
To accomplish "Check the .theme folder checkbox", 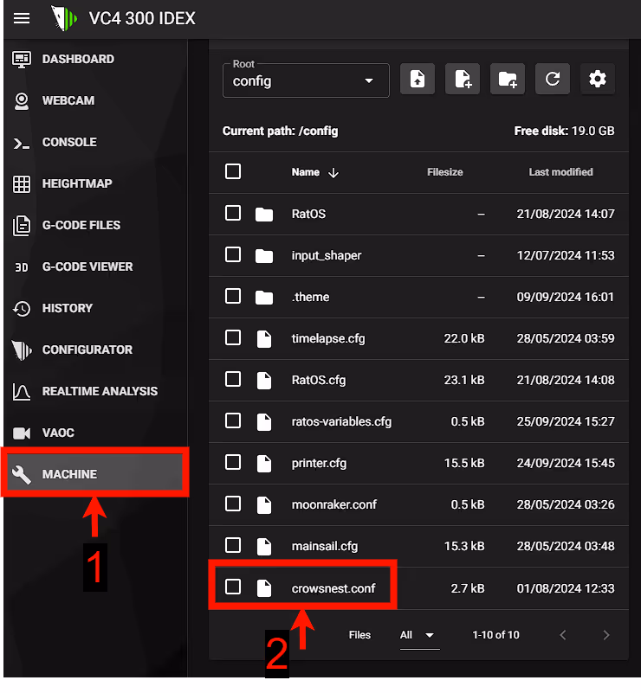I will [233, 296].
